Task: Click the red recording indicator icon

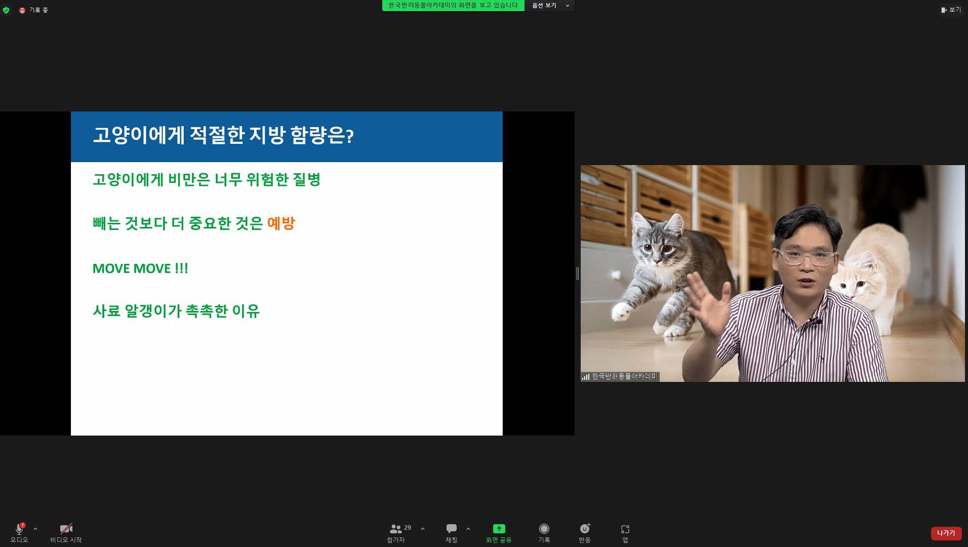Action: tap(22, 10)
